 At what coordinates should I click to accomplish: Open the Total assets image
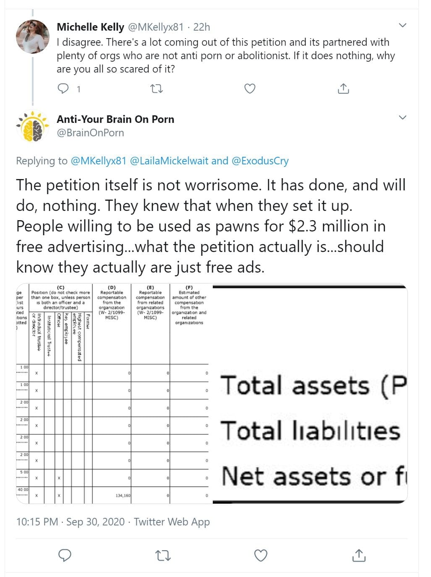(310, 393)
